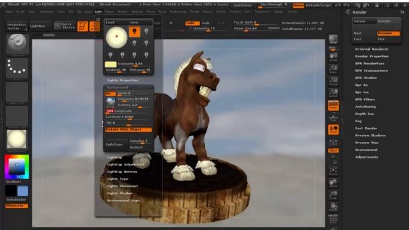Image resolution: width=409 pixels, height=230 pixels.
Task: Select Preview render mode
Action: [x=389, y=33]
